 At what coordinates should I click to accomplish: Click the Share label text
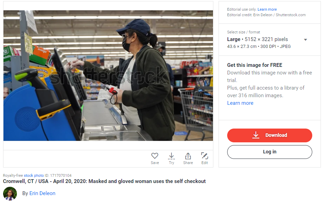[x=188, y=163]
